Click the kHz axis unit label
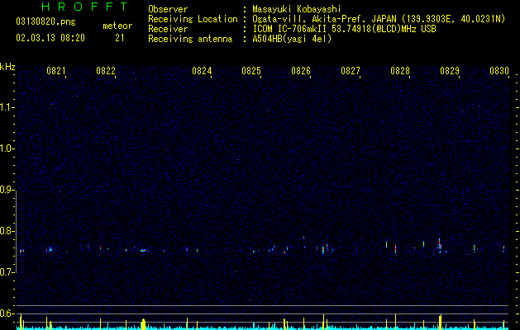Viewport: 520px width, 330px height. (x=7, y=67)
